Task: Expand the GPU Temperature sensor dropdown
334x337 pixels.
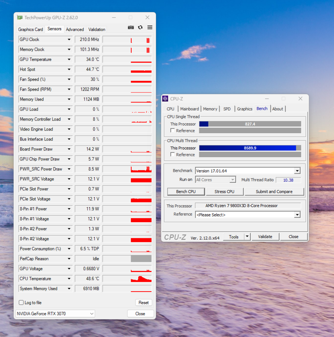Action: click(69, 60)
